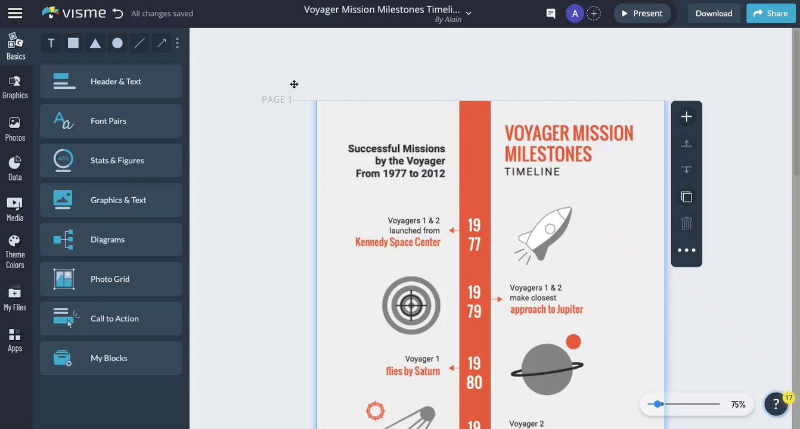Screen dimensions: 800x429
Task: Choose the Photo Grid block
Action: click(111, 279)
